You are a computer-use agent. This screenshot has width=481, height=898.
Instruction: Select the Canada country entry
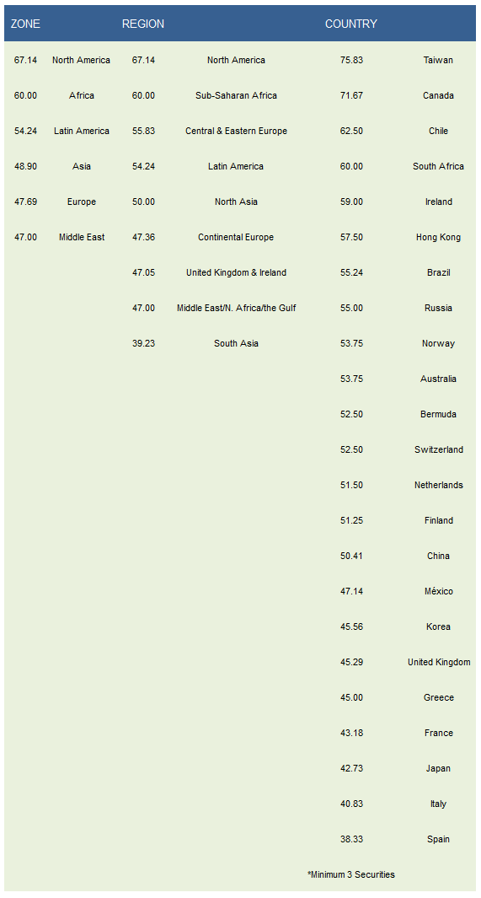click(438, 95)
